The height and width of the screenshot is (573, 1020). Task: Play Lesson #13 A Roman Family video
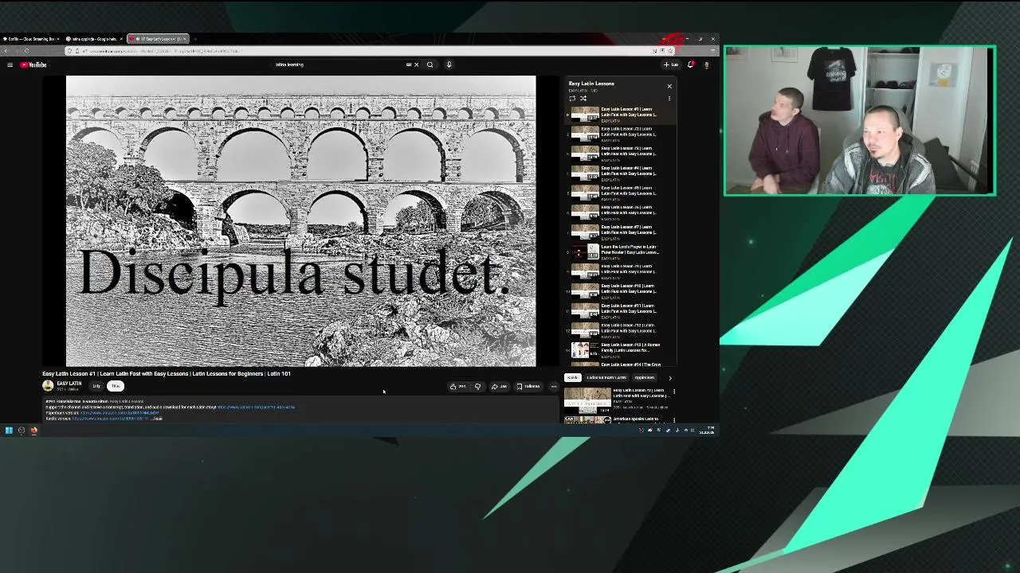[x=620, y=349]
